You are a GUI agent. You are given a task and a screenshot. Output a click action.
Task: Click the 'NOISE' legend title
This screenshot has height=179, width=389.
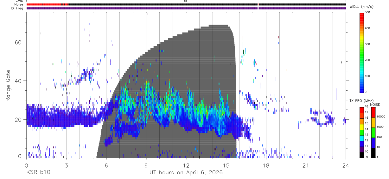click(x=375, y=104)
